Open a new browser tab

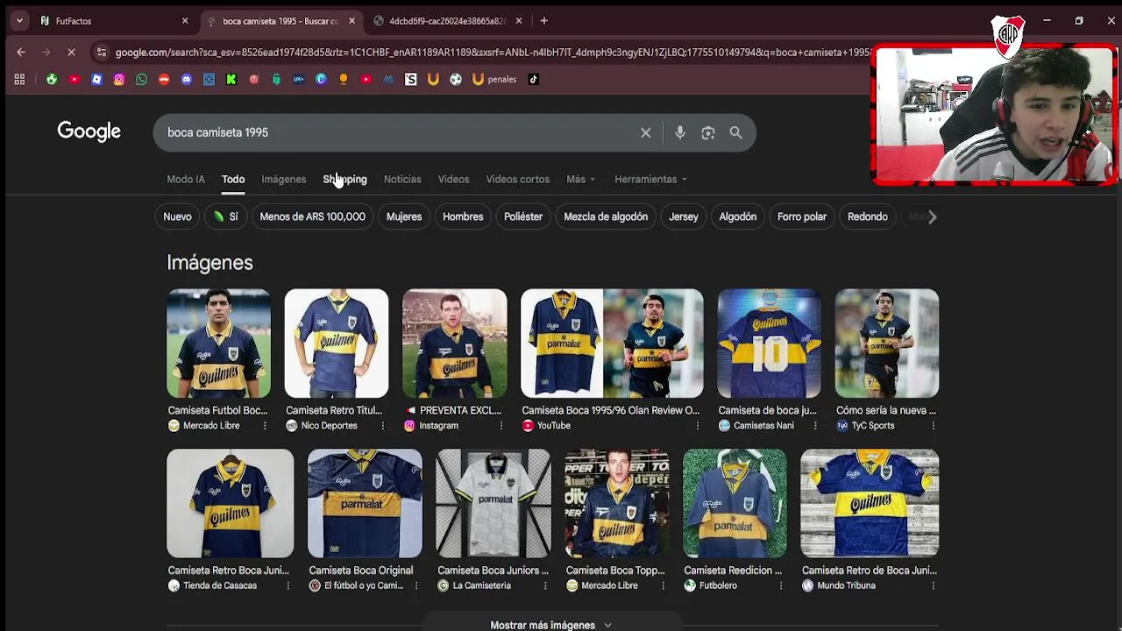(x=544, y=20)
